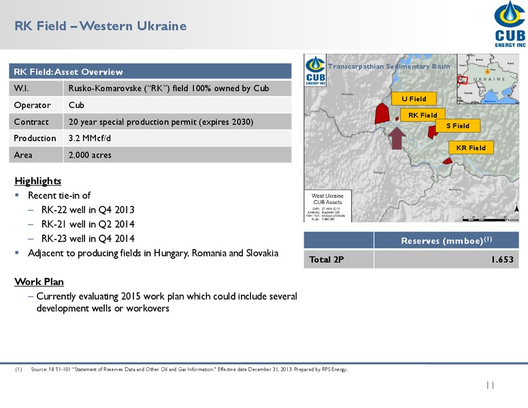Click the red KR Field polygon on map

click(x=447, y=161)
